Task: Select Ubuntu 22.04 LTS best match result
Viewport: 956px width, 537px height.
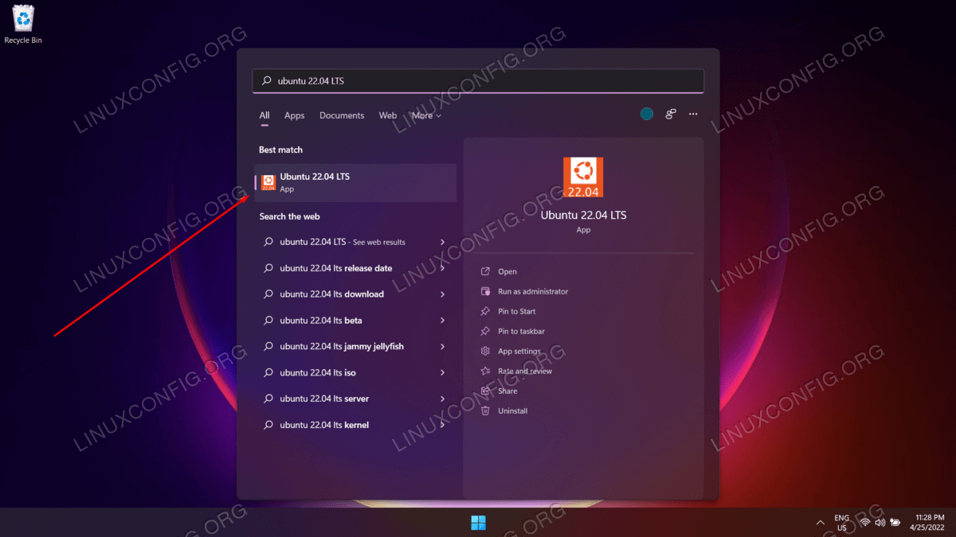Action: [355, 183]
